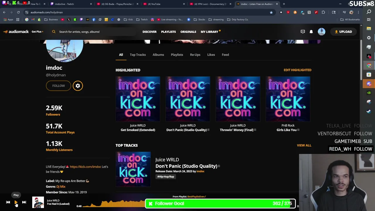Open a new browser tab

[284, 4]
